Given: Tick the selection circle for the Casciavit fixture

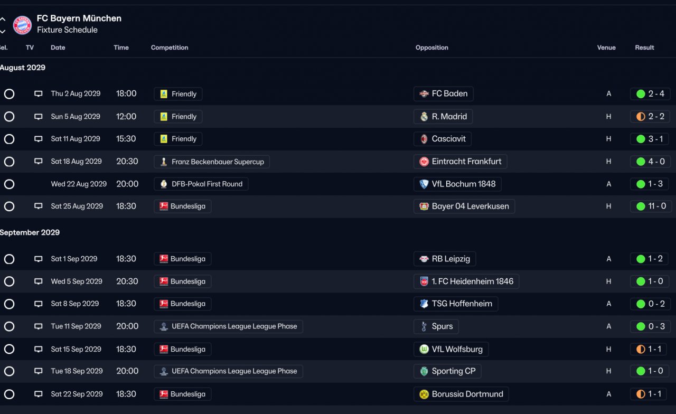Looking at the screenshot, I should pos(9,139).
